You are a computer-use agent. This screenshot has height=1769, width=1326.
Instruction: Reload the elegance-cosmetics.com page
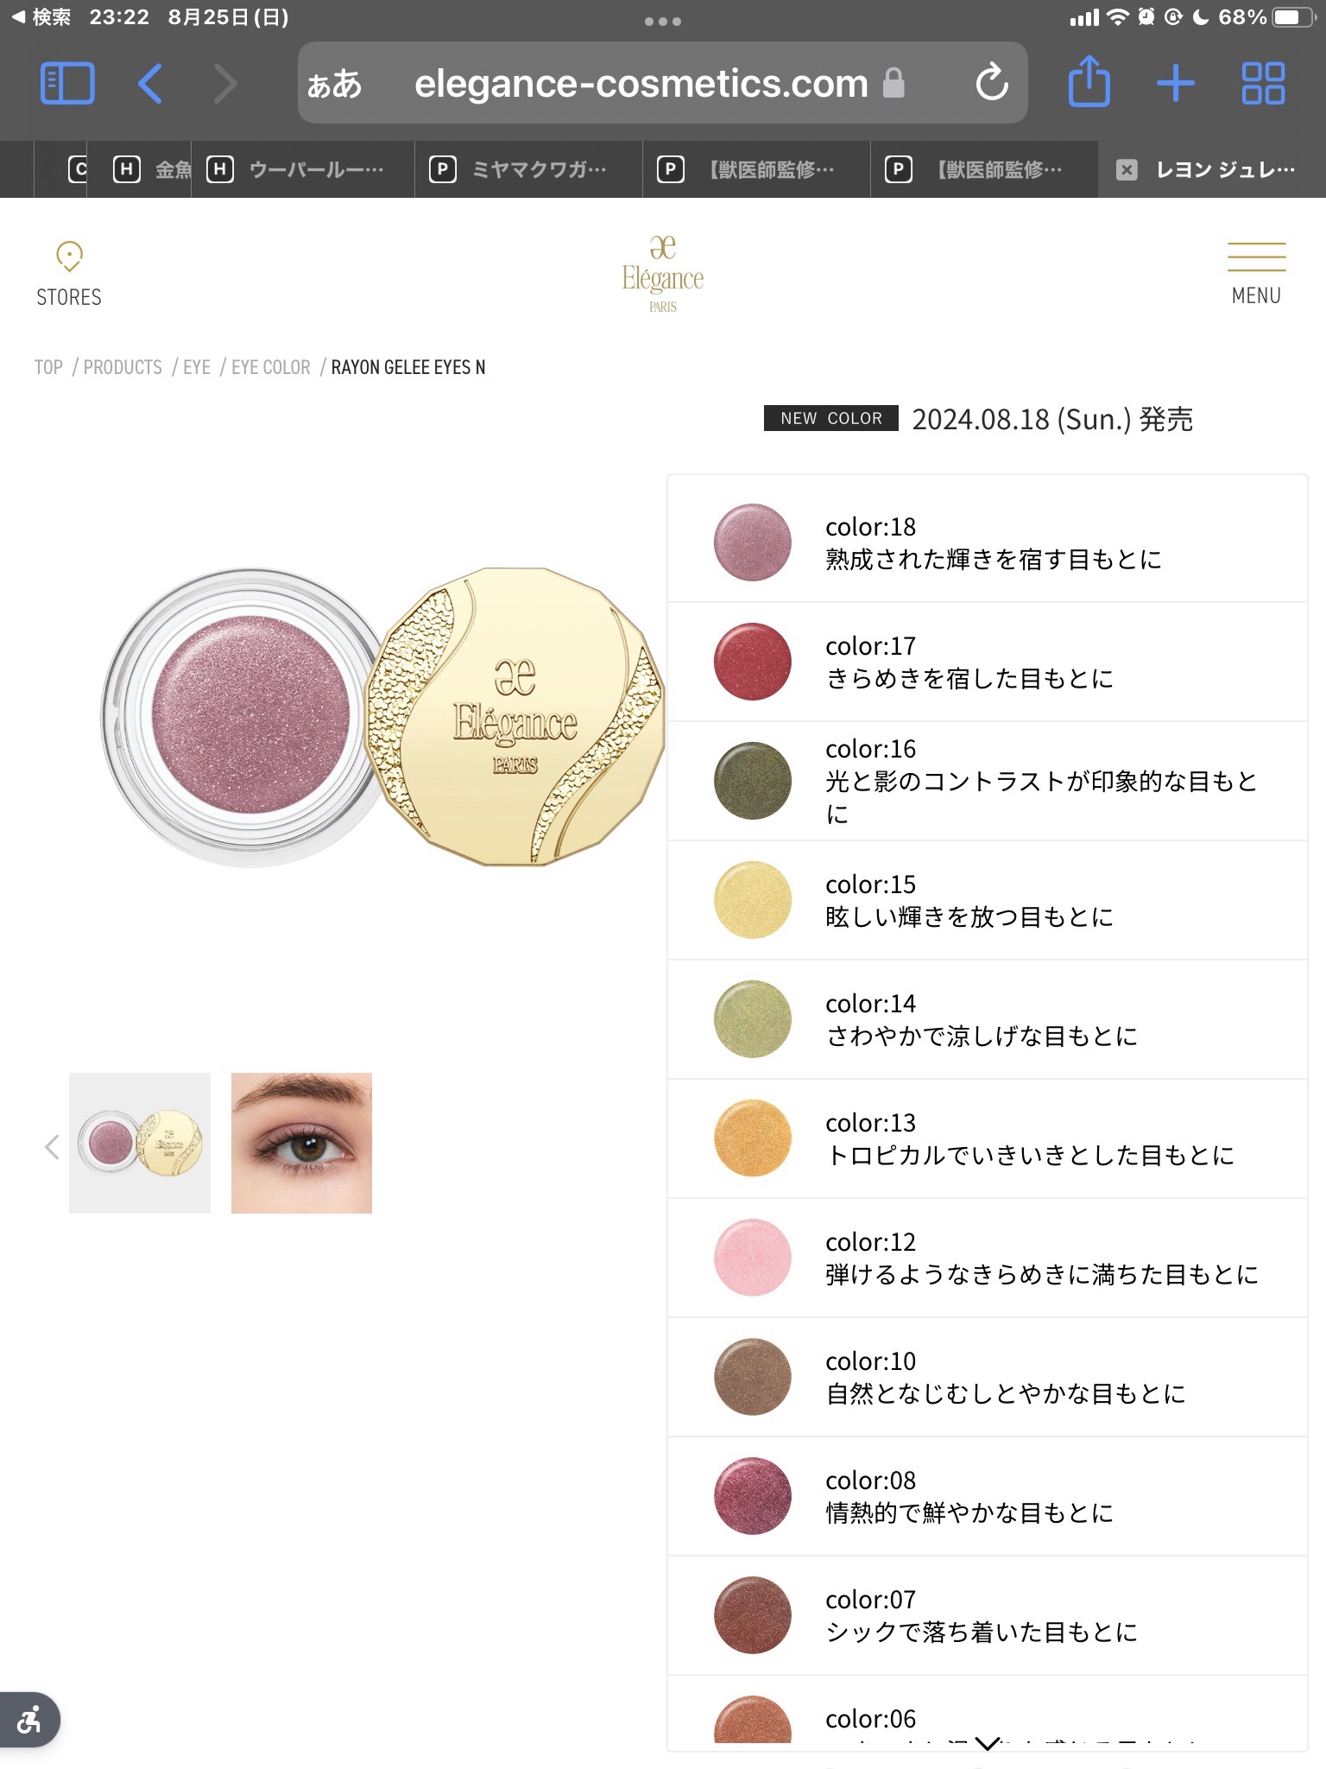click(x=992, y=83)
